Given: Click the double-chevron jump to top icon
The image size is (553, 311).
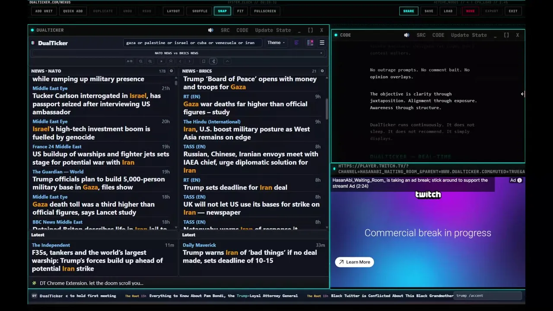Looking at the screenshot, I should 171,61.
